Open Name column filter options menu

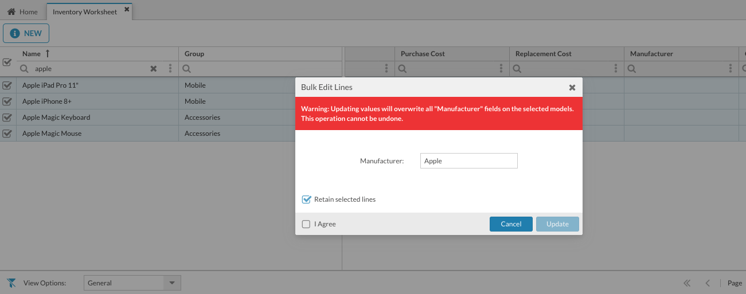170,69
